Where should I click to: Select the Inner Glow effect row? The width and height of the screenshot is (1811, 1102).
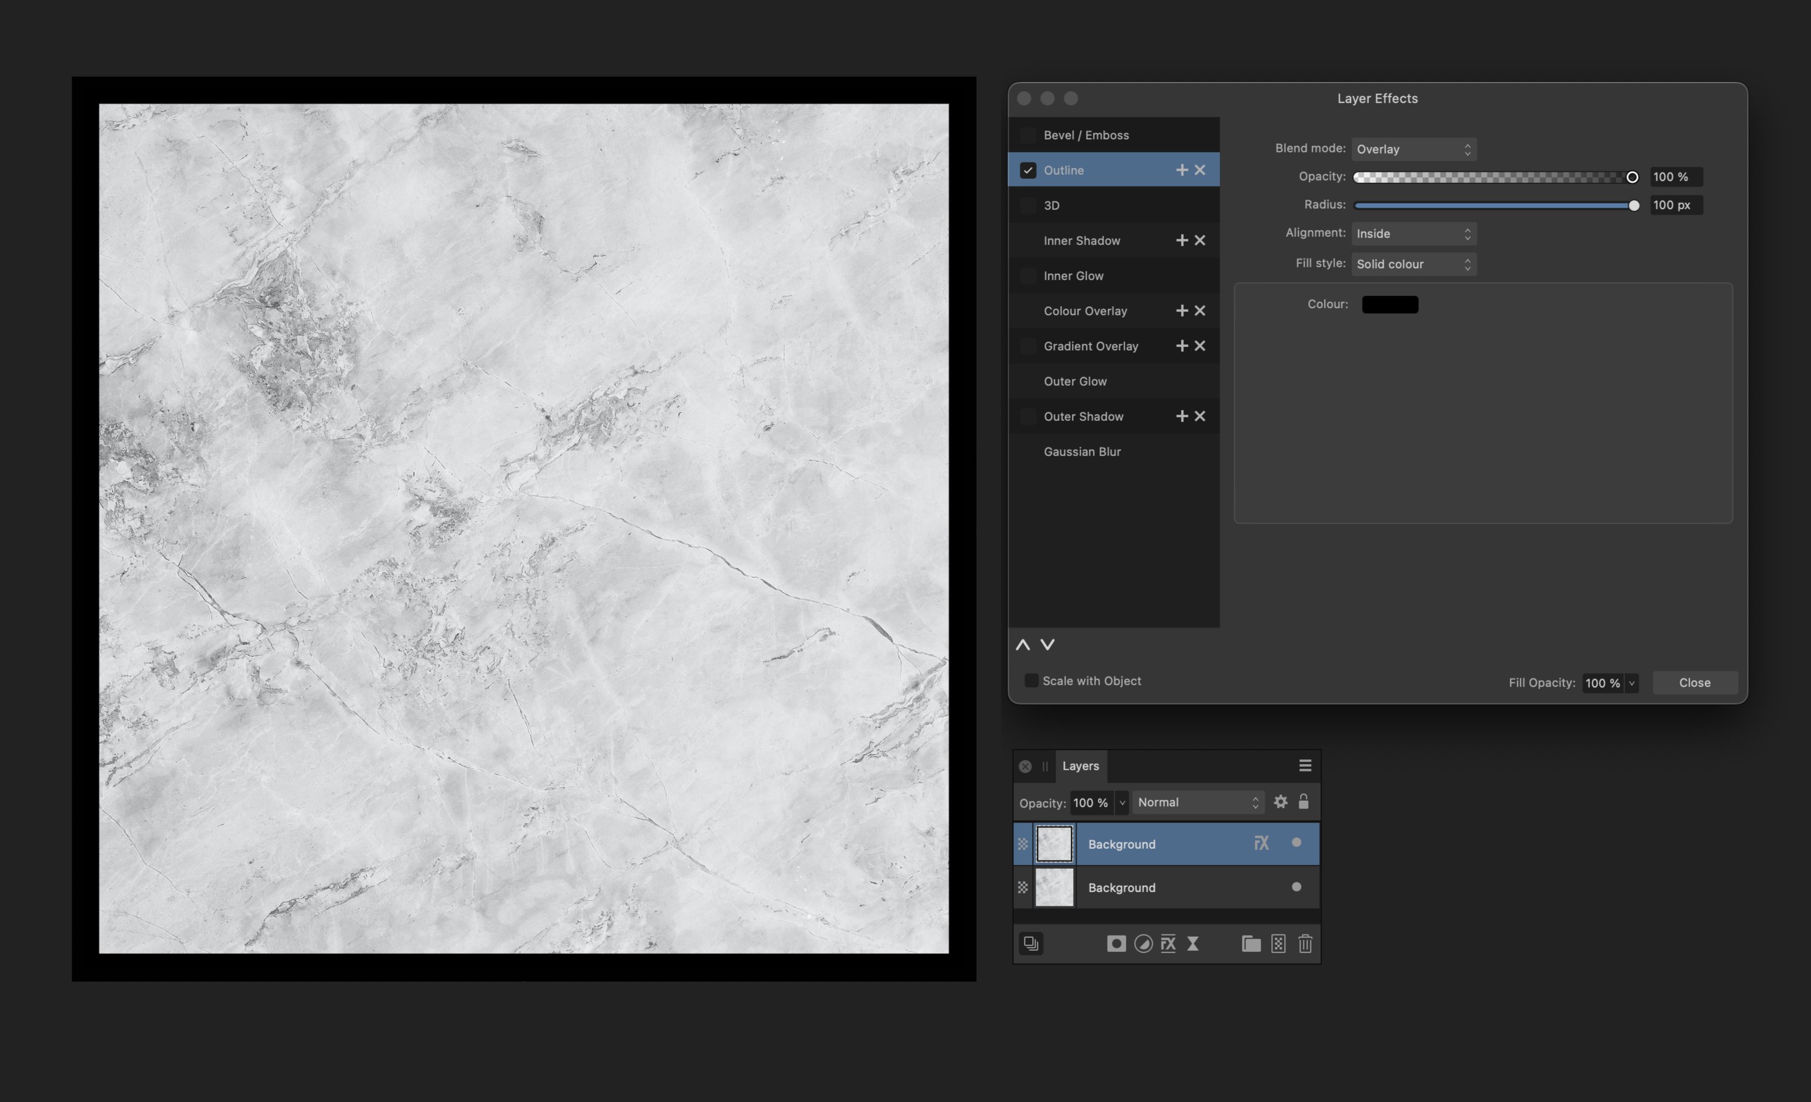1113,275
